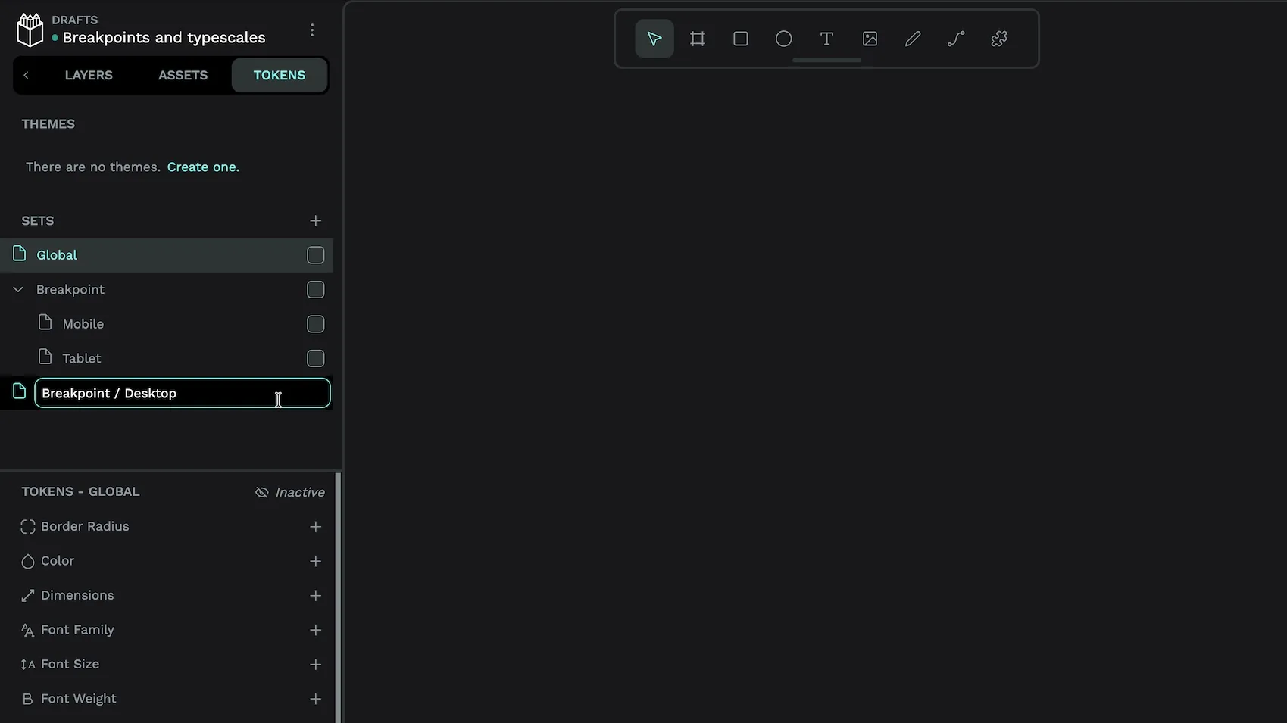1287x723 pixels.
Task: Select the Mobile token set
Action: click(x=167, y=324)
